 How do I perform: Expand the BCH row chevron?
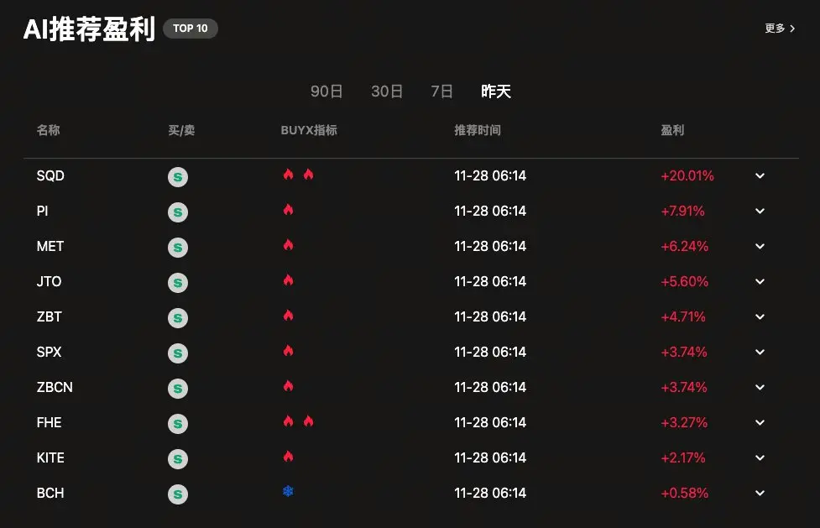tap(760, 494)
